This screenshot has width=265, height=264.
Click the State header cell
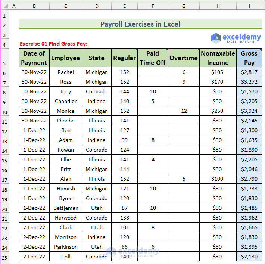point(97,58)
